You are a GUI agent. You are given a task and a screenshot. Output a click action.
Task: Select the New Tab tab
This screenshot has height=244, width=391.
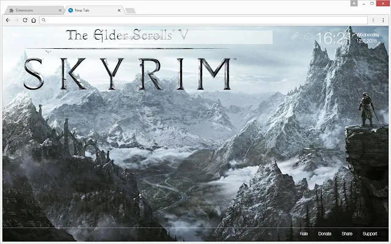click(x=94, y=10)
